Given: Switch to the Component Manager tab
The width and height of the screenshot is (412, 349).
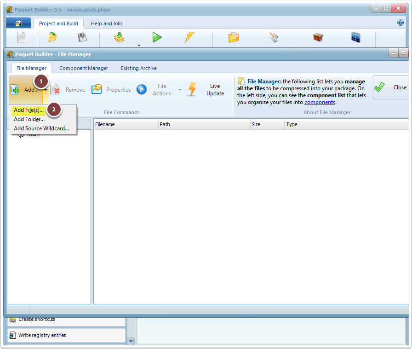Looking at the screenshot, I should coord(84,68).
